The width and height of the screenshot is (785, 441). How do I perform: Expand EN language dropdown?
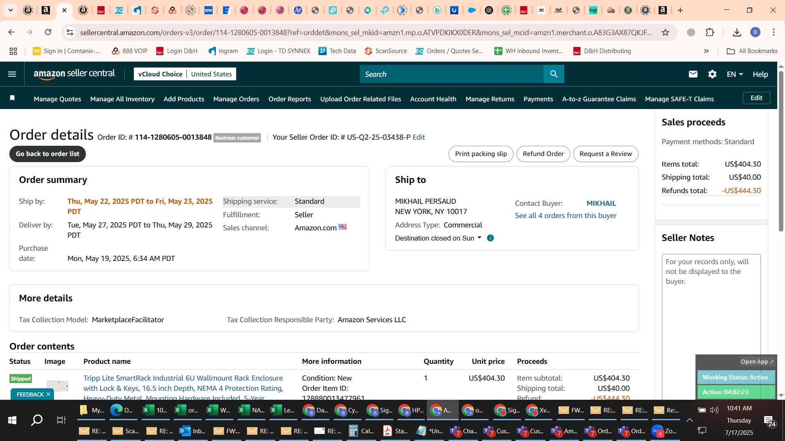pyautogui.click(x=734, y=74)
